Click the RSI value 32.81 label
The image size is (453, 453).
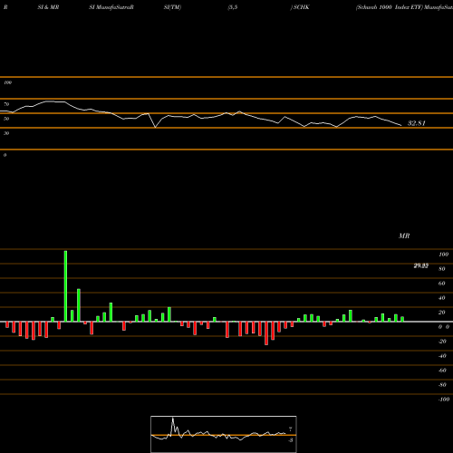[x=417, y=123]
